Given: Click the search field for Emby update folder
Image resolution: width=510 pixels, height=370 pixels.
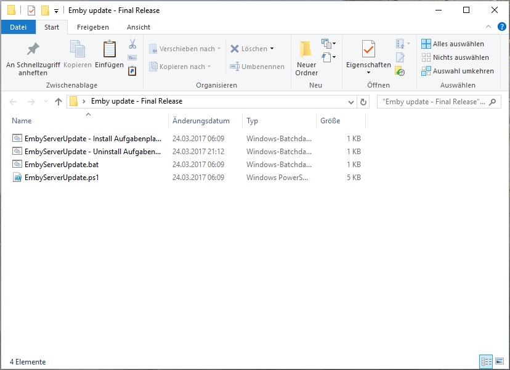Looking at the screenshot, I should [439, 102].
